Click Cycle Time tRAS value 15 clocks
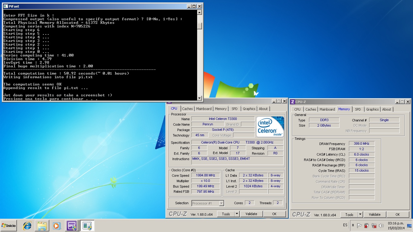This screenshot has width=413, height=232. pyautogui.click(x=362, y=170)
